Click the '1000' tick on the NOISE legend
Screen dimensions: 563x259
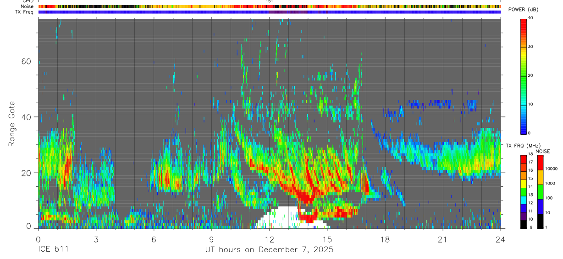point(551,183)
